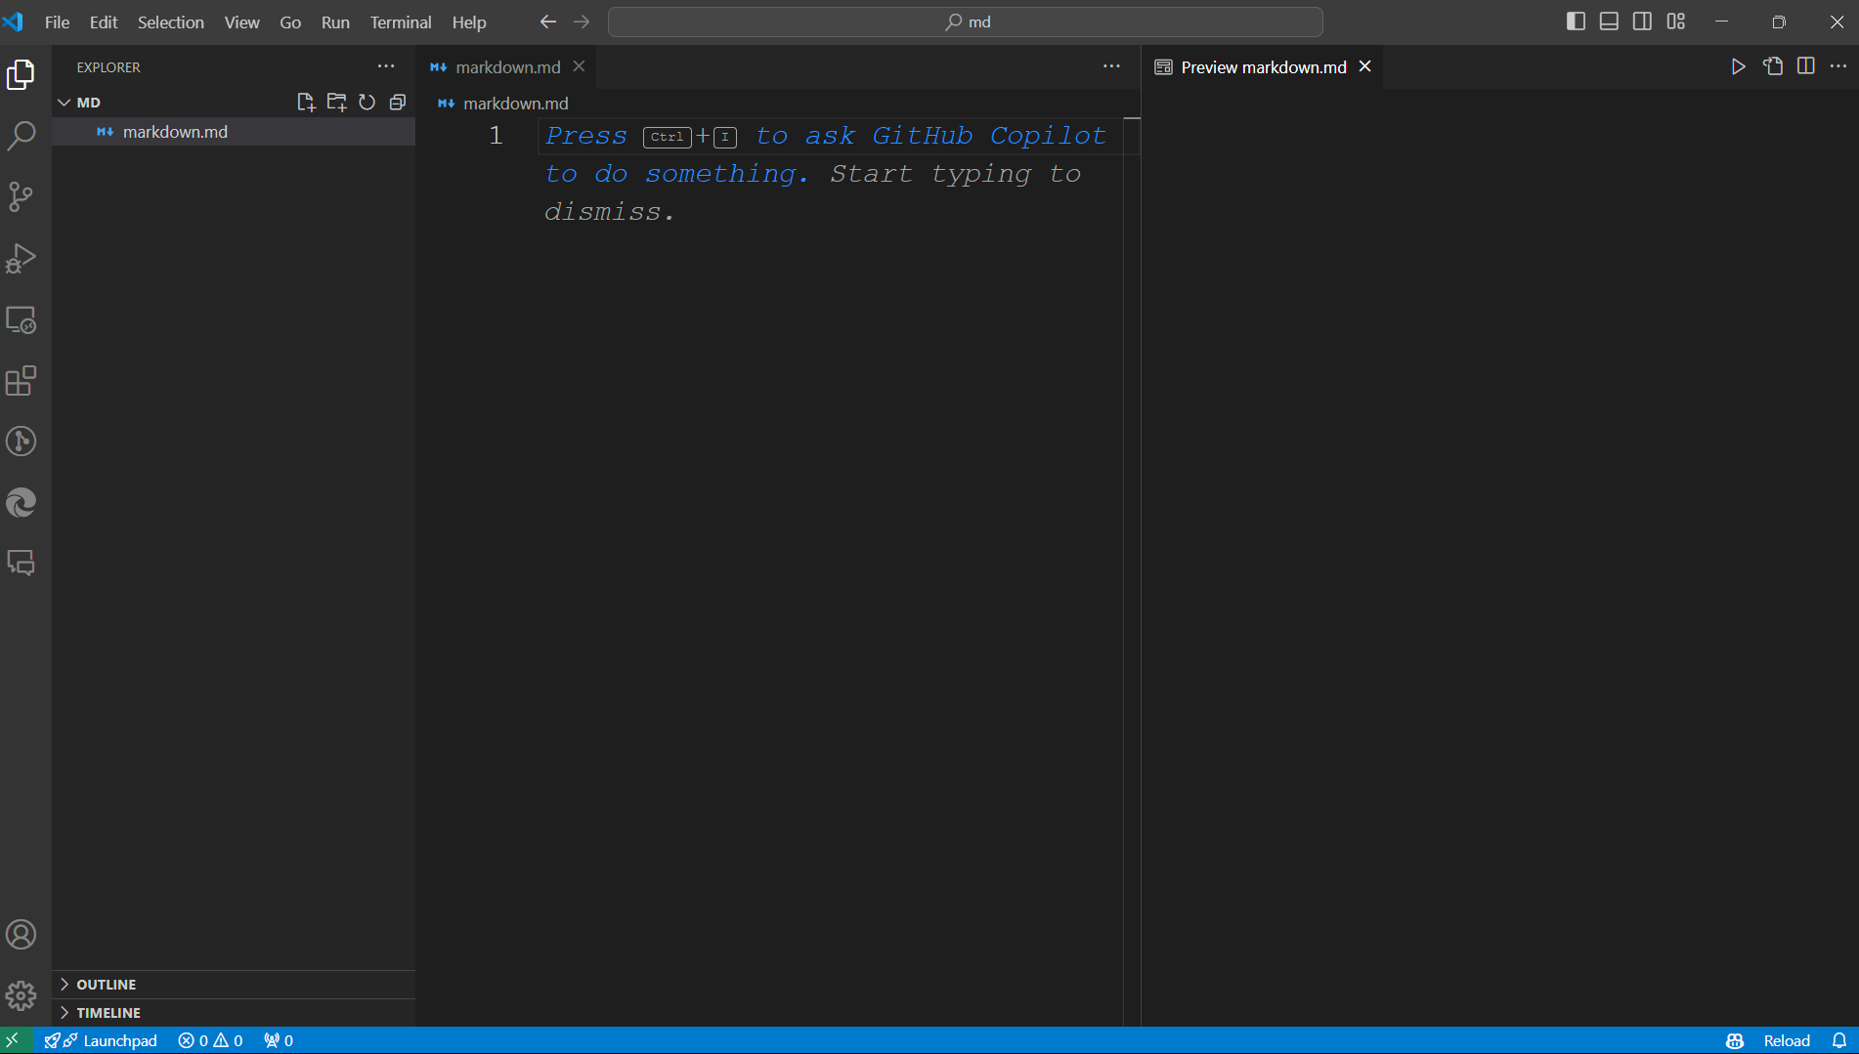The width and height of the screenshot is (1859, 1054).
Task: Create a new folder in MD folder
Action: [x=336, y=103]
